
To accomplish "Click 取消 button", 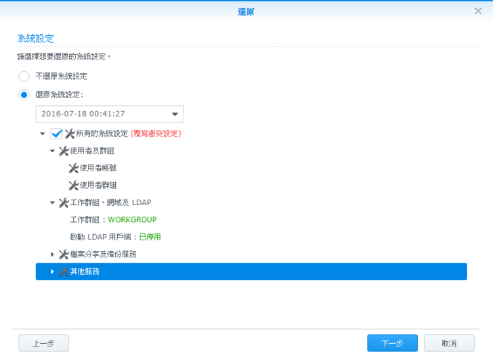I will coord(449,343).
